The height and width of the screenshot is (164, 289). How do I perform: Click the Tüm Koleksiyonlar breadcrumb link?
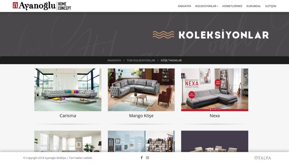point(141,60)
